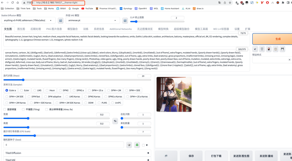Click the generated anime girl image thumbnail

coord(174,94)
